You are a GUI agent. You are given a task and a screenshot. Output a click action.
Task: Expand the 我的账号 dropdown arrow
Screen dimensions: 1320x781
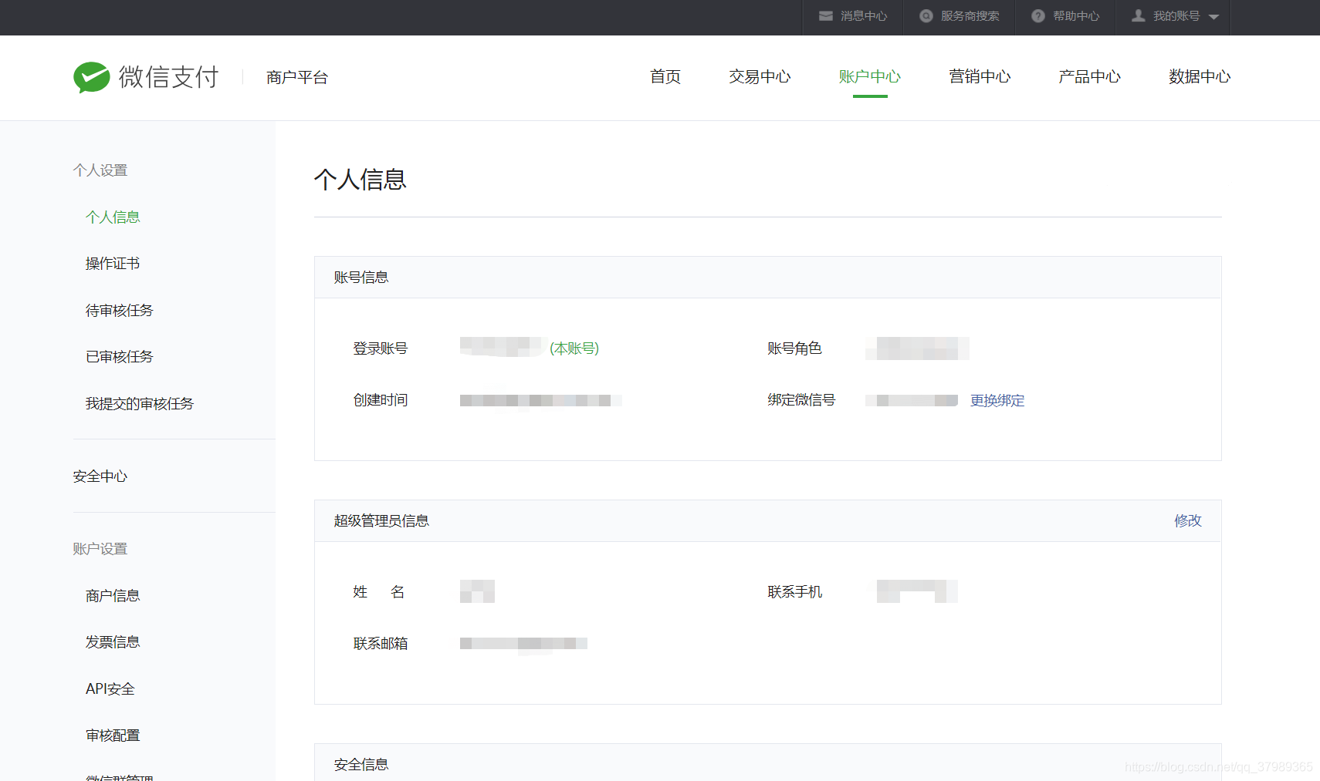(x=1213, y=17)
